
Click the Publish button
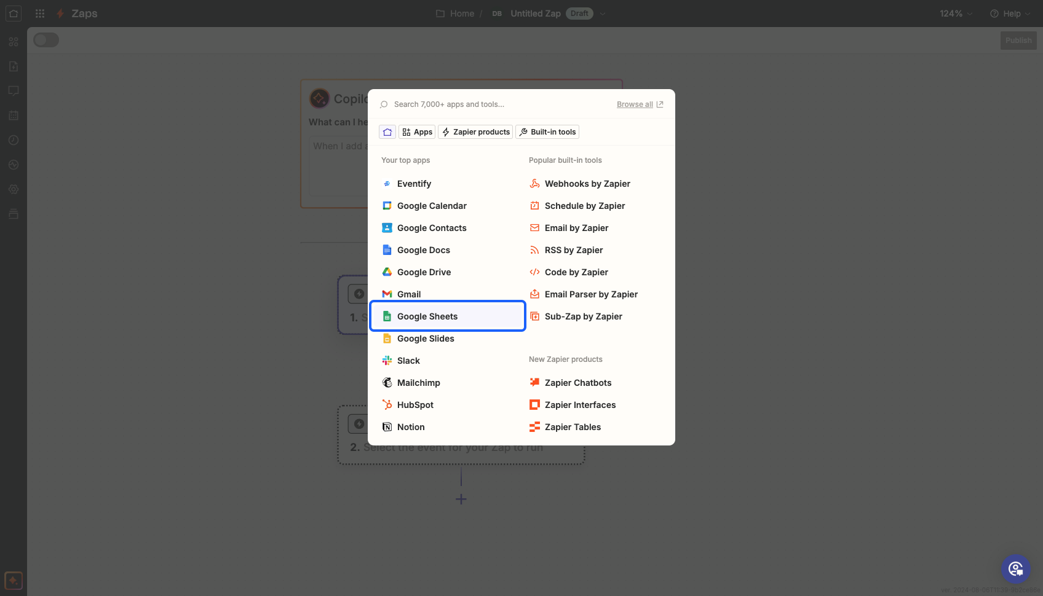[1018, 41]
